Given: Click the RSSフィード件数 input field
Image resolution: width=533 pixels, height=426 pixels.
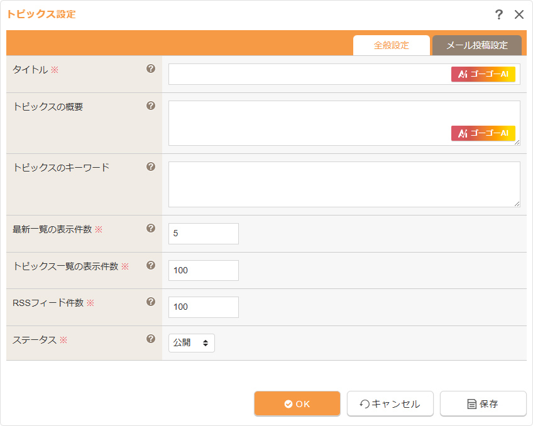Looking at the screenshot, I should click(204, 307).
